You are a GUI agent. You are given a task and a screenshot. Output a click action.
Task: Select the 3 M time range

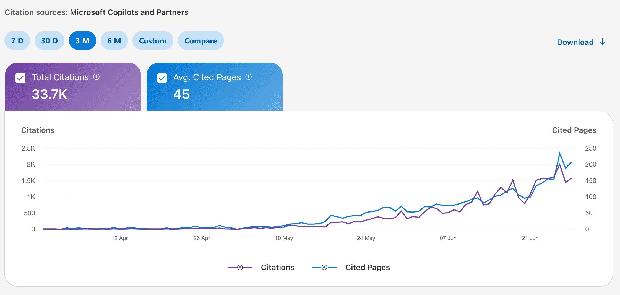pos(82,41)
